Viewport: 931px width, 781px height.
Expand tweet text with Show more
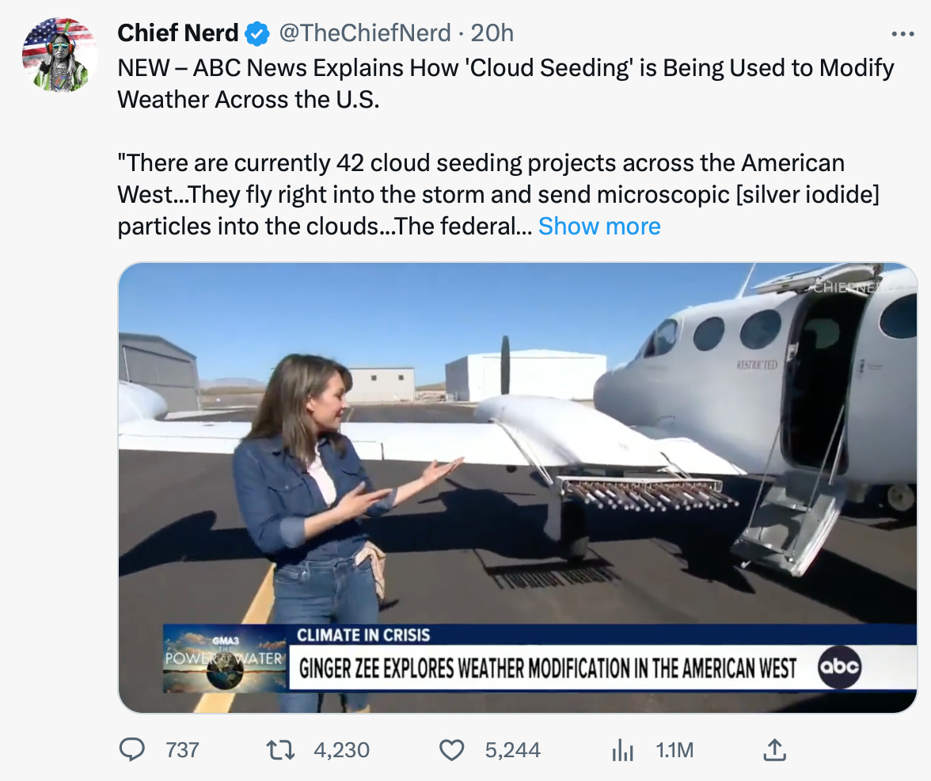(x=599, y=227)
